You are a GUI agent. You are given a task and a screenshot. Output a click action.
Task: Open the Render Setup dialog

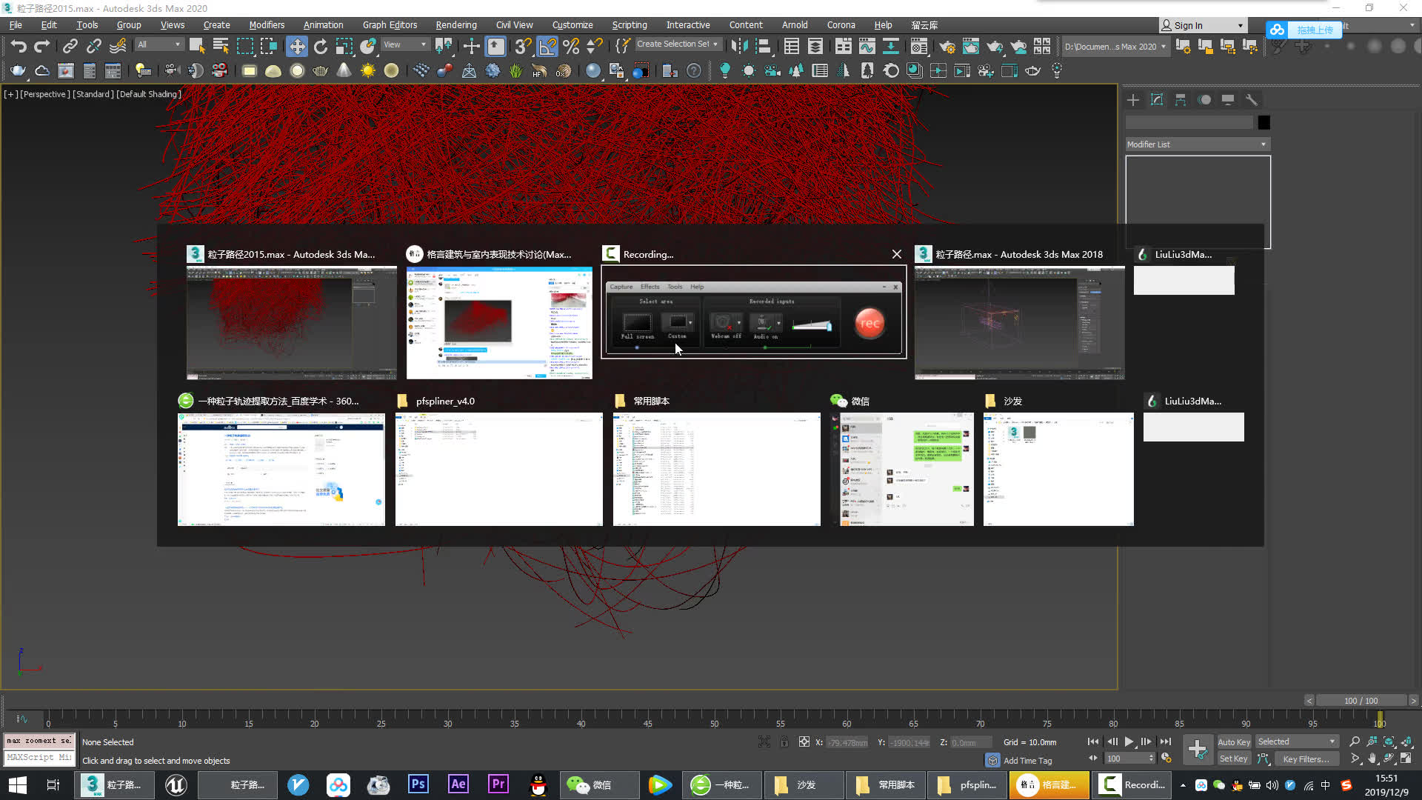[x=948, y=46]
